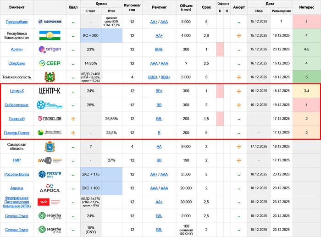Click the red Главснаб logo
Viewport: 321px width, 237px height.
50,119
